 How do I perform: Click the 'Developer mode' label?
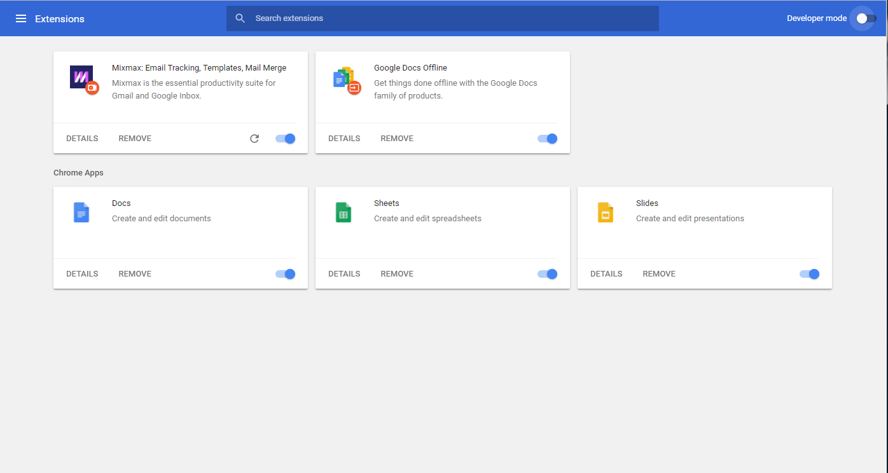pyautogui.click(x=817, y=18)
